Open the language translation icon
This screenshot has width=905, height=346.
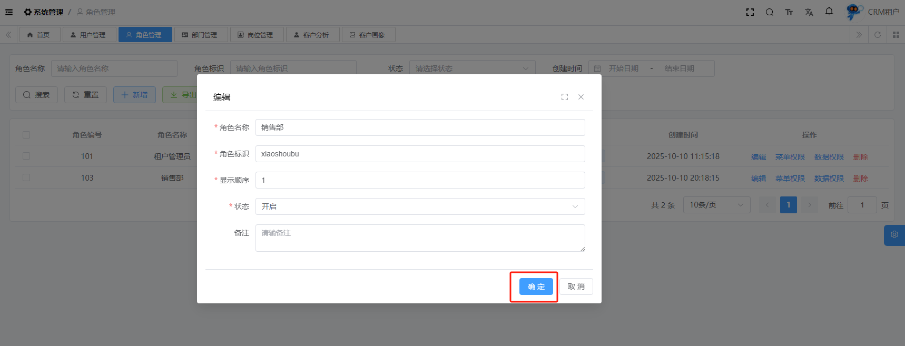point(809,12)
